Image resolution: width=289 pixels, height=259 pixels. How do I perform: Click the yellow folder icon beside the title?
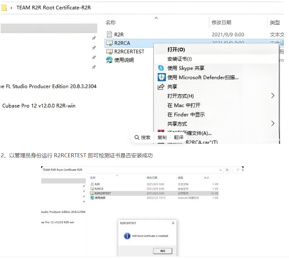(x=4, y=7)
